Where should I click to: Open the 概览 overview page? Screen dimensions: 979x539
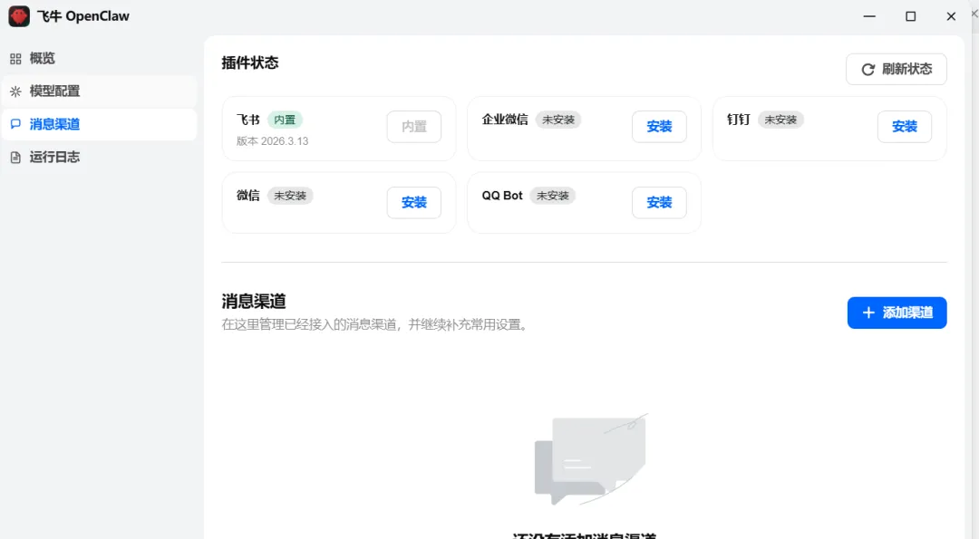(100, 59)
